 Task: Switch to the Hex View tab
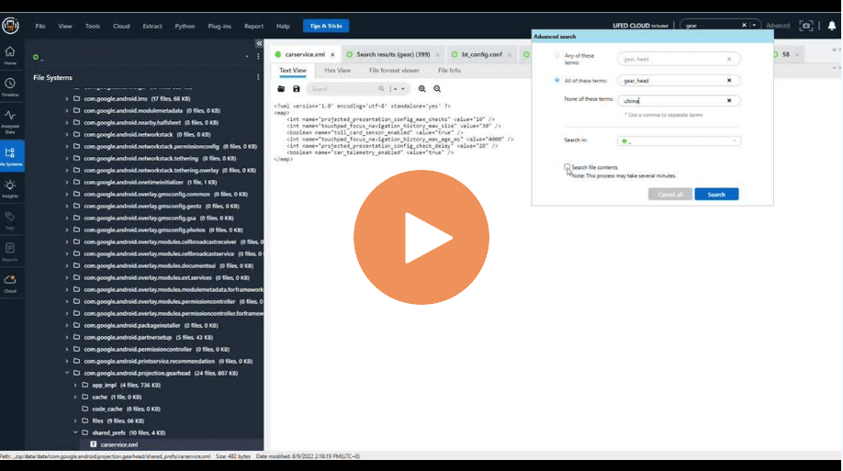pyautogui.click(x=337, y=70)
